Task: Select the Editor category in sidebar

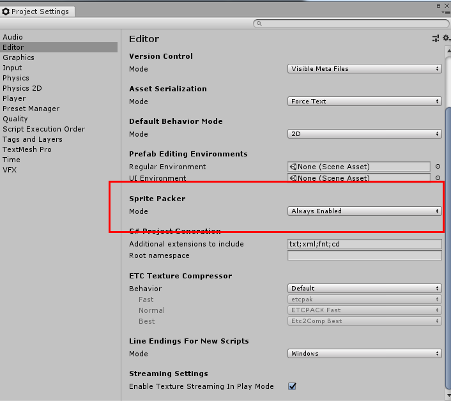Action: coord(59,47)
